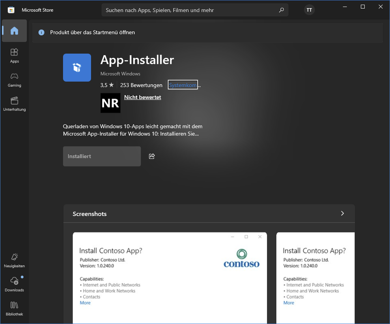Screen dimensions: 390x324
Task: Click the Microsoft Windows publisher name
Action: [x=120, y=74]
